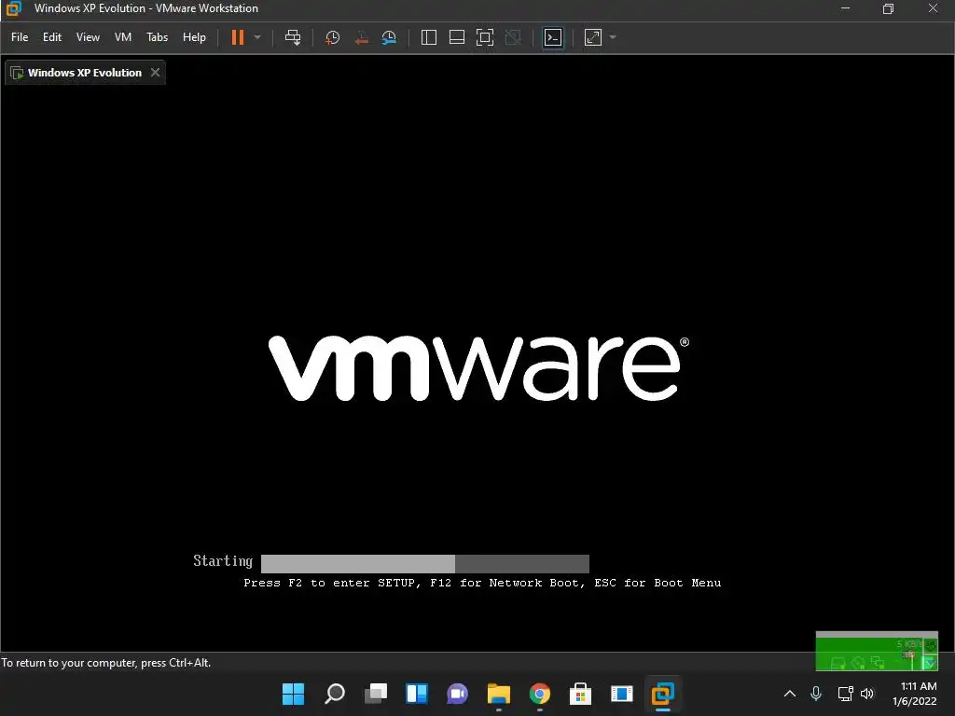This screenshot has width=955, height=716.
Task: Open the Tabs menu
Action: point(157,37)
